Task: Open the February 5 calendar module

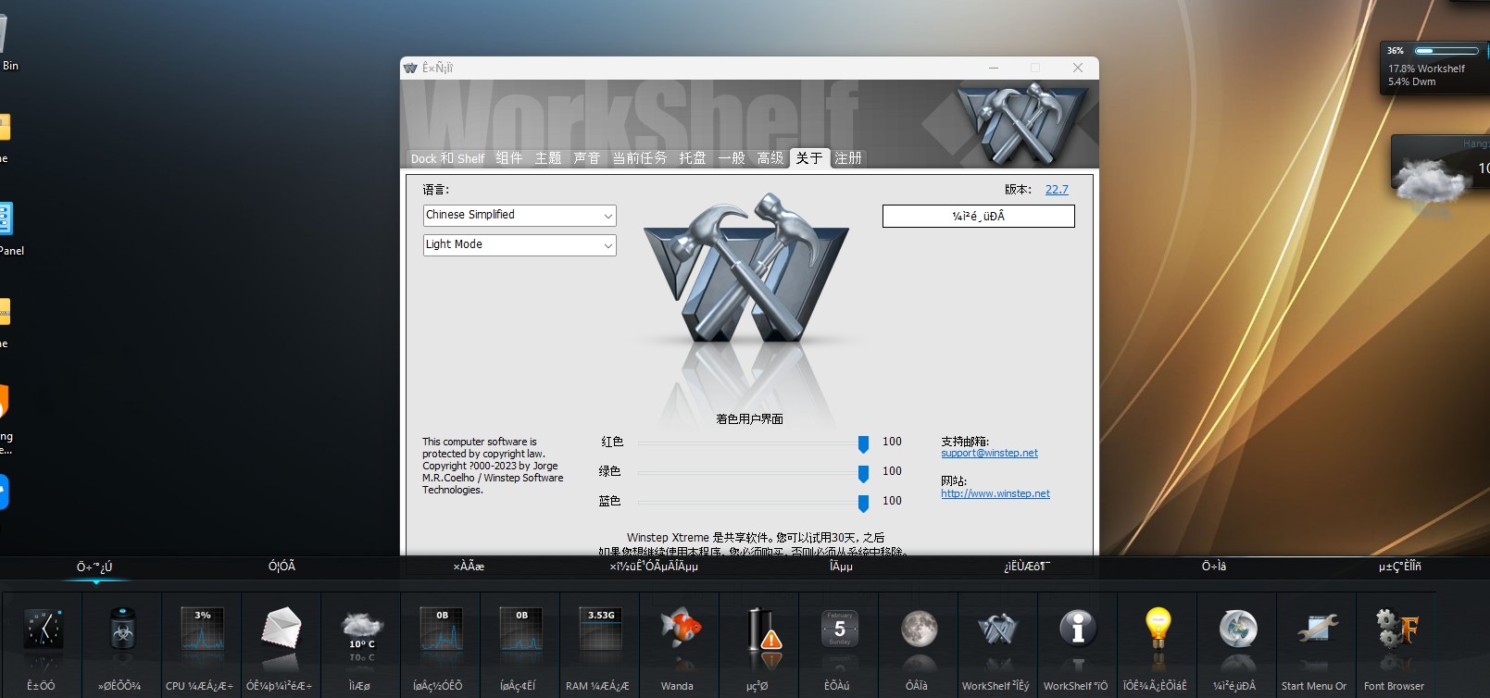Action: point(838,631)
